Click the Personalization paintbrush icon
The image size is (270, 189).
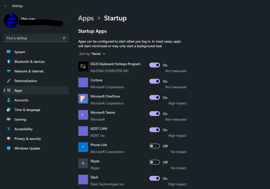click(8, 81)
